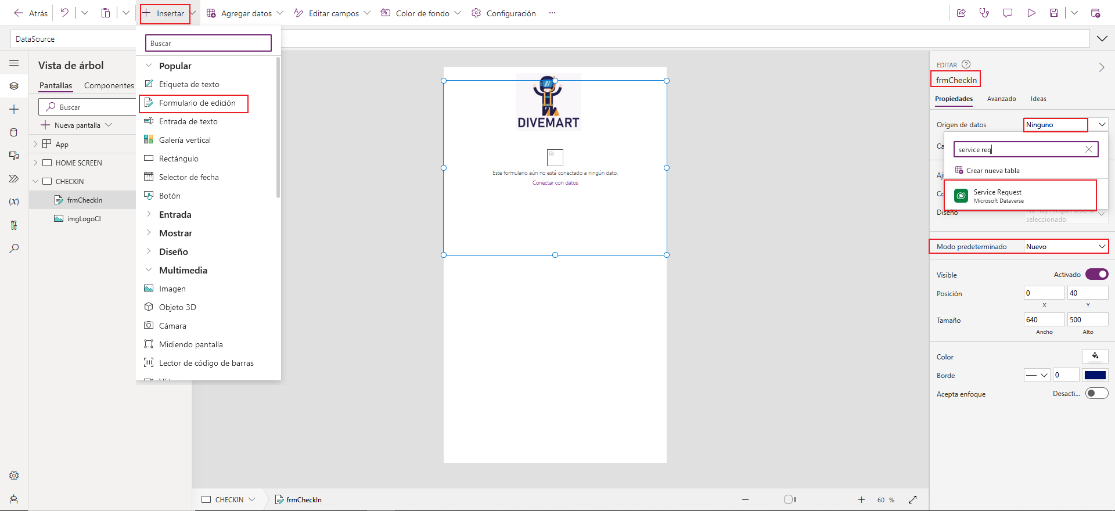The width and height of the screenshot is (1115, 511).
Task: Open the border style dropdown
Action: coord(1037,375)
